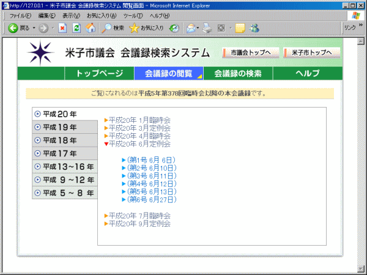Open the Search (検索) toolbar button
367x275 pixels.
(x=113, y=28)
